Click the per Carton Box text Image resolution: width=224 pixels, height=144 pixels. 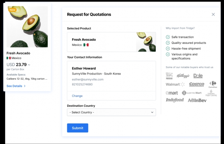click(x=15, y=69)
